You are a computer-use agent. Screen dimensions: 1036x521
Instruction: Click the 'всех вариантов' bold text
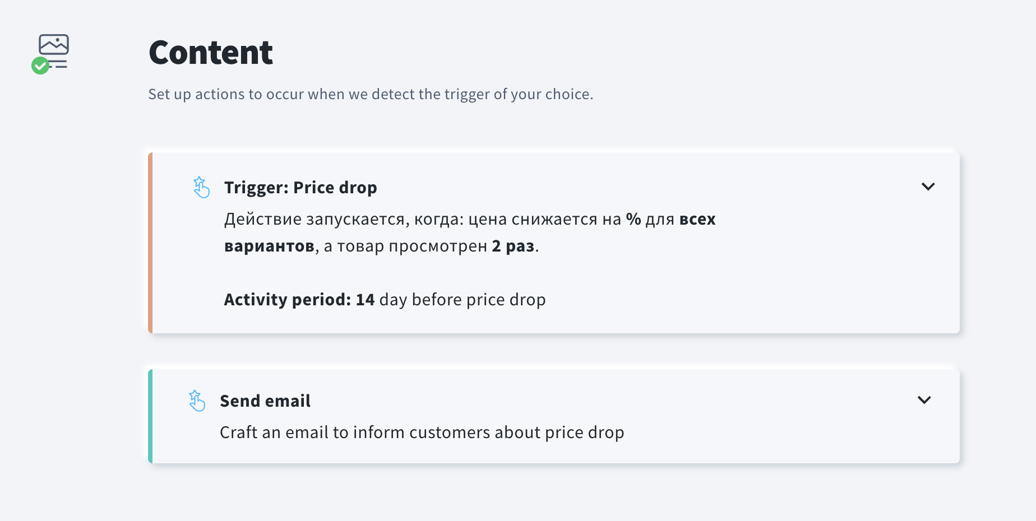(x=470, y=232)
